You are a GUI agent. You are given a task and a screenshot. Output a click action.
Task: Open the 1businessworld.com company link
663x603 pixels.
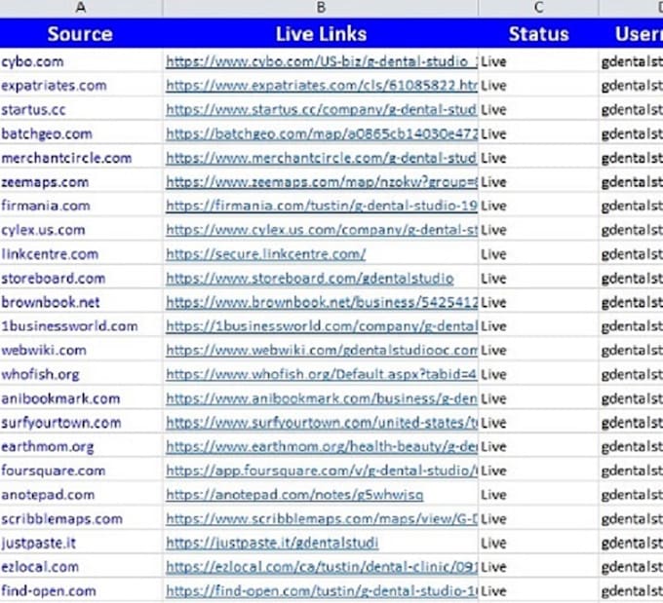[322, 326]
